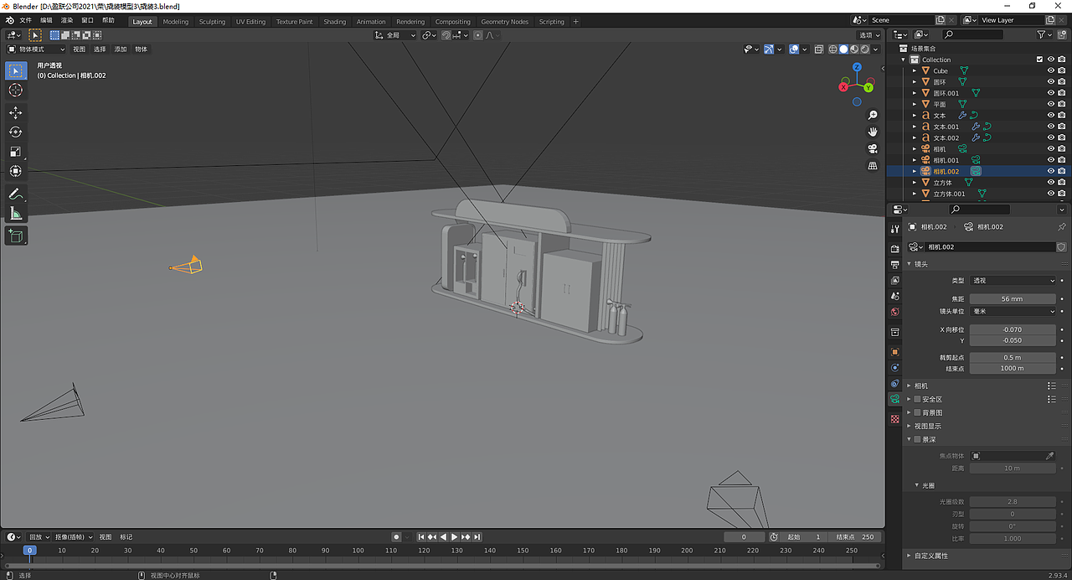Viewport: 1072px width, 580px height.
Task: Select the Annotate tool
Action: pos(16,194)
